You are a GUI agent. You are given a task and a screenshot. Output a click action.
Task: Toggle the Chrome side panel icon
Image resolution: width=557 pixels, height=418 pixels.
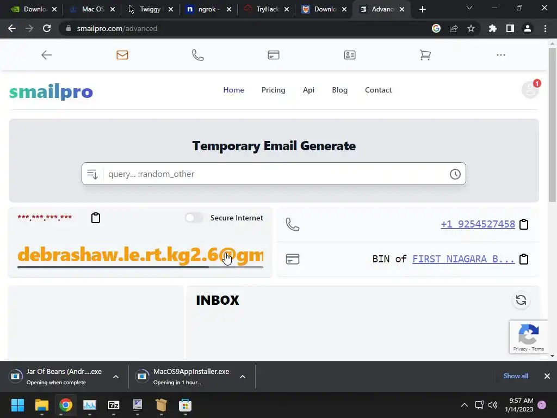point(510,28)
